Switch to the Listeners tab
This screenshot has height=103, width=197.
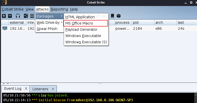pyautogui.click(x=40, y=89)
